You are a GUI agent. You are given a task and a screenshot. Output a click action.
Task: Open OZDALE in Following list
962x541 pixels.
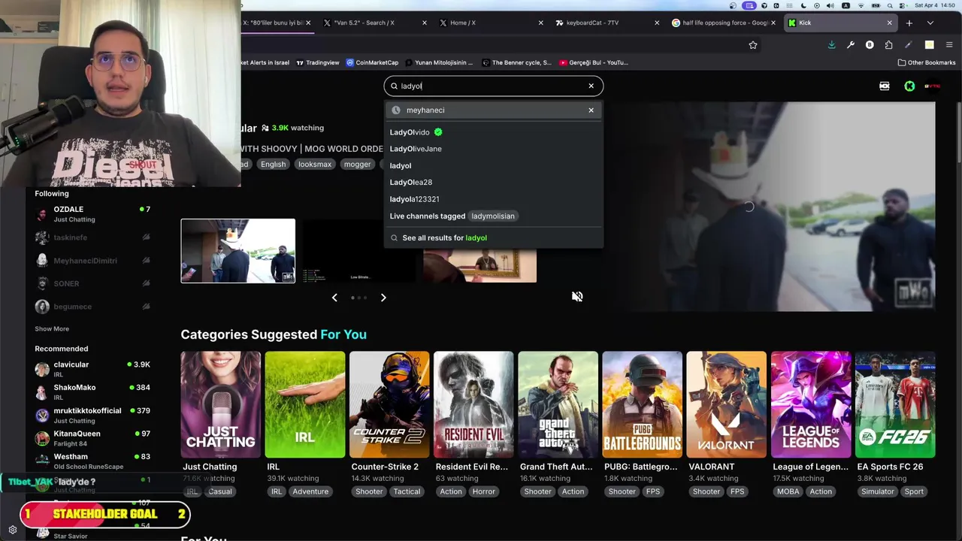pos(92,214)
